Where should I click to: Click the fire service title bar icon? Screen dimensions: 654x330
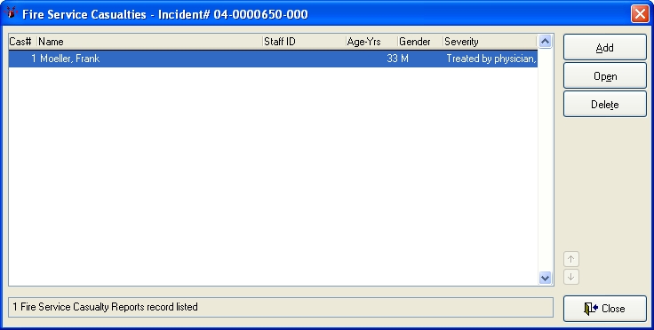click(x=10, y=13)
